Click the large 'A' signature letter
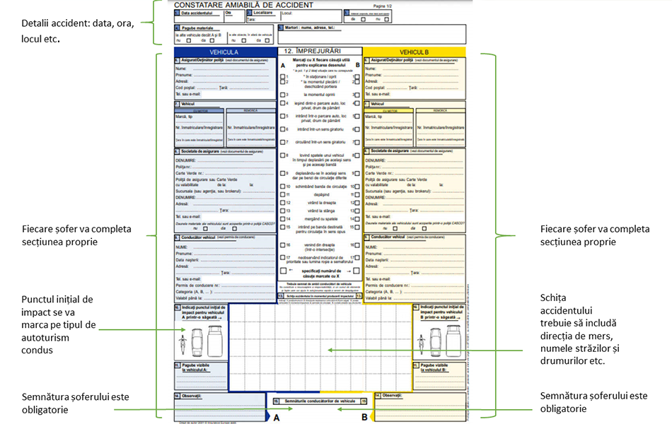Viewport: 672px width, 424px height. tap(277, 418)
